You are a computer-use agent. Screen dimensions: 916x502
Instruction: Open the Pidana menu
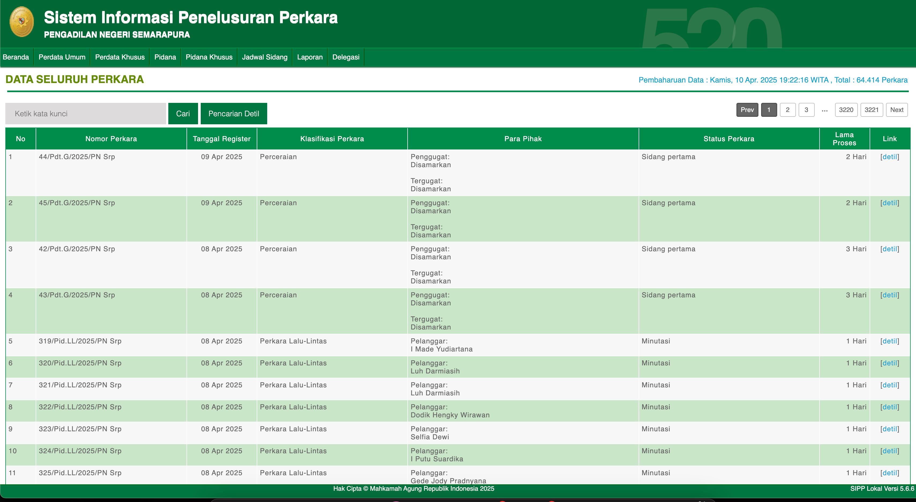(165, 57)
